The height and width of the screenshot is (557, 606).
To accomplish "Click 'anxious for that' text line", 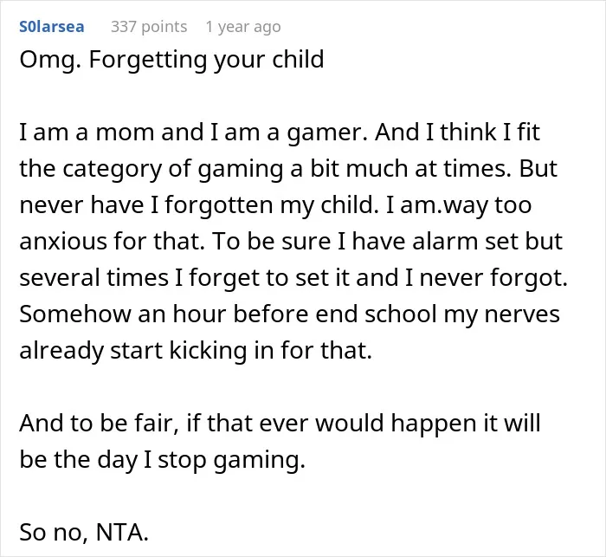I will [x=291, y=242].
